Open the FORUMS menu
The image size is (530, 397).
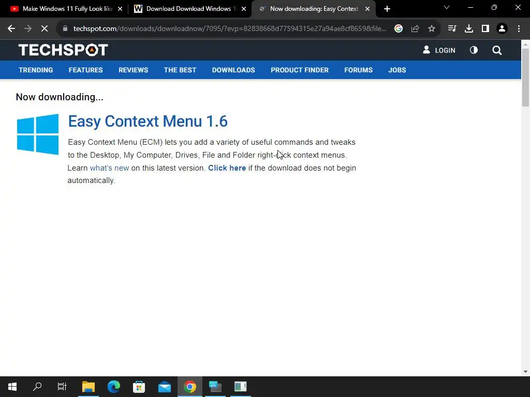358,70
